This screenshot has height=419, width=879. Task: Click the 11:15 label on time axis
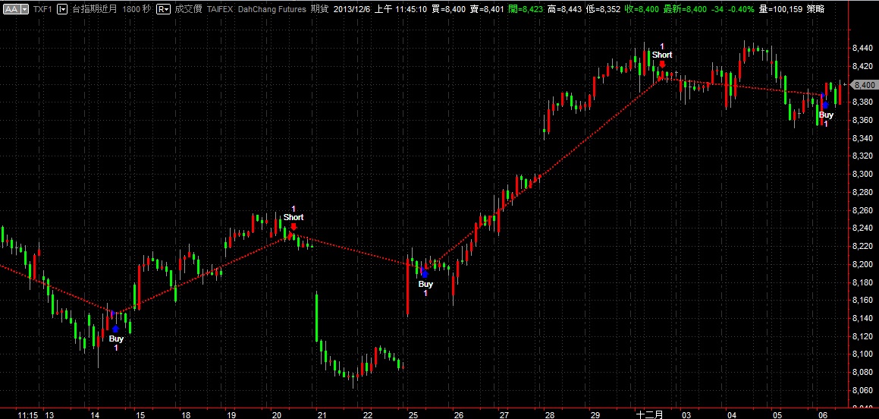click(x=27, y=414)
